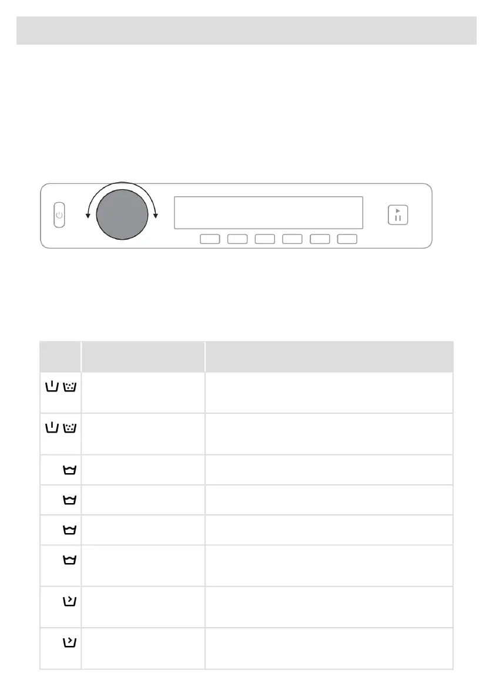The height and width of the screenshot is (700, 493).
Task: Click the grey program selector dial
Action: [122, 215]
